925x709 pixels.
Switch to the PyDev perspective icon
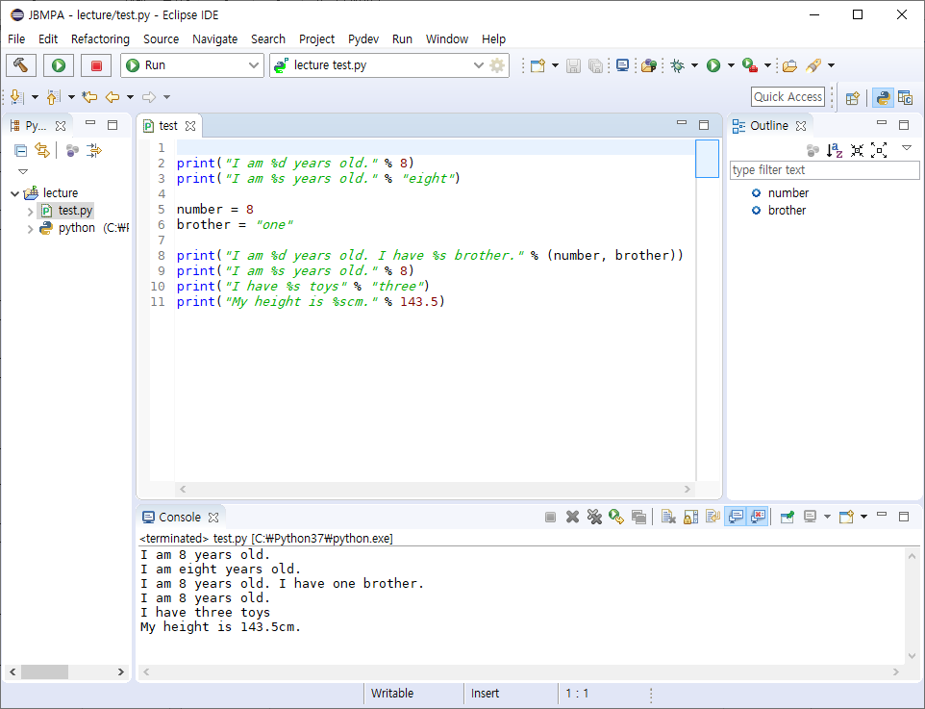coord(883,98)
